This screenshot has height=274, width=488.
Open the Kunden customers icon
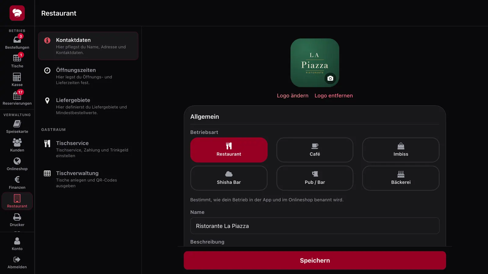coord(17,142)
